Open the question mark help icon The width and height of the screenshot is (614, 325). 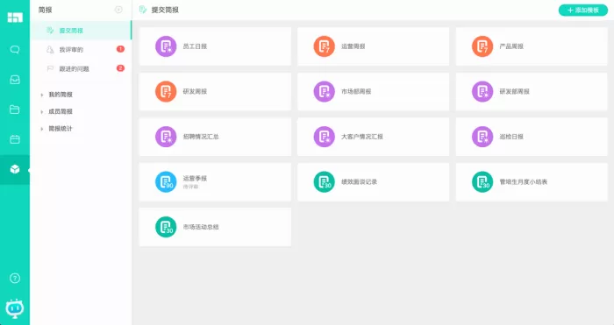(x=15, y=278)
